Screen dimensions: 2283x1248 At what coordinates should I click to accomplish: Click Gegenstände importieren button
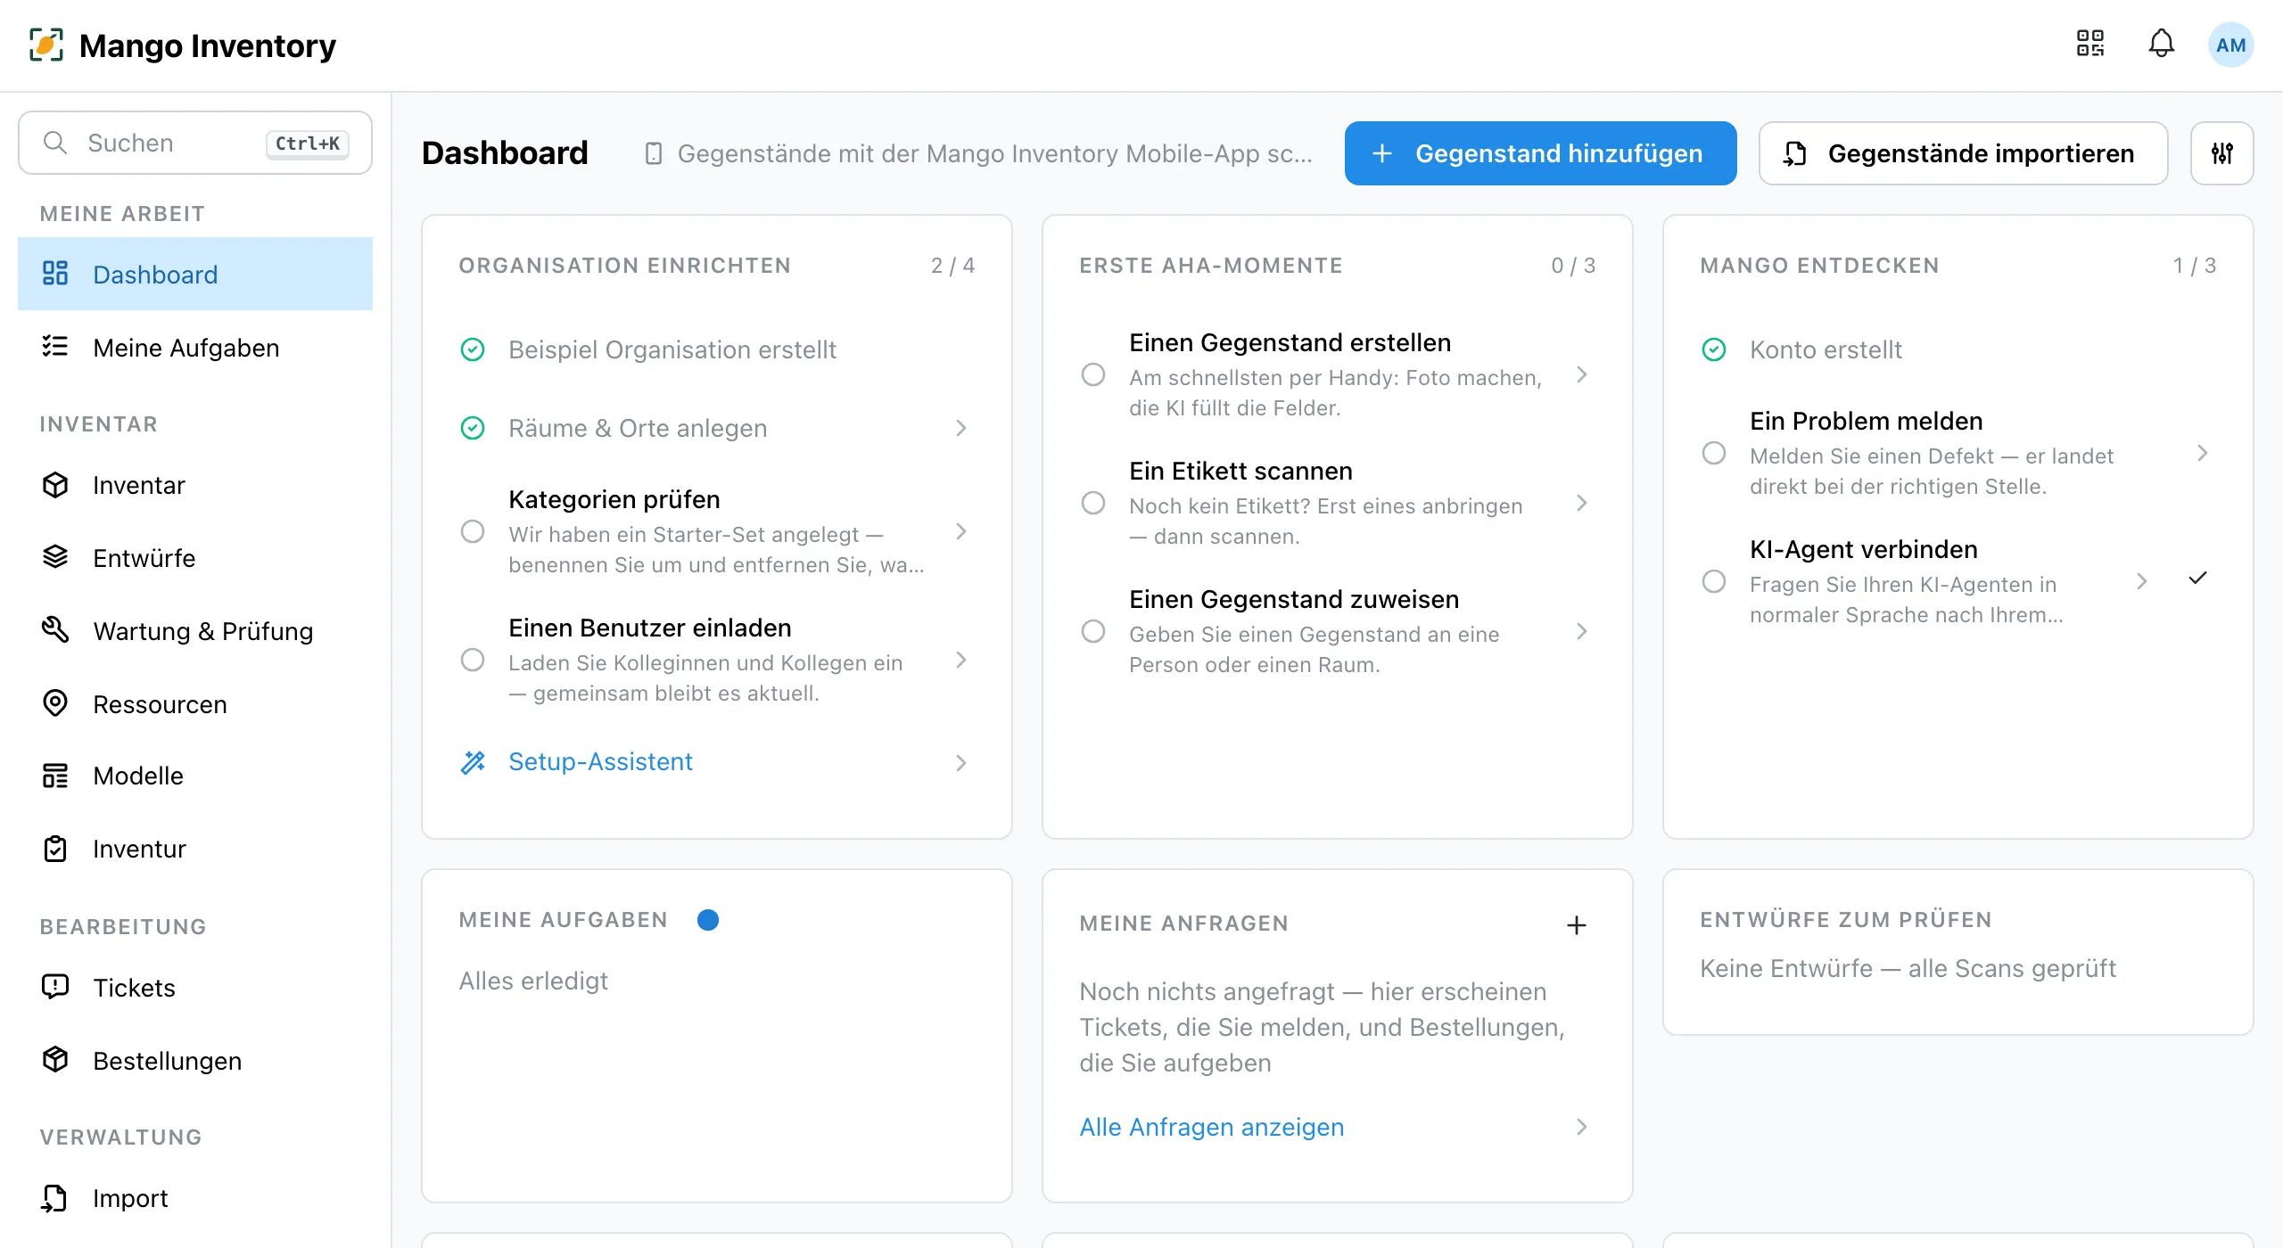[x=1963, y=153]
